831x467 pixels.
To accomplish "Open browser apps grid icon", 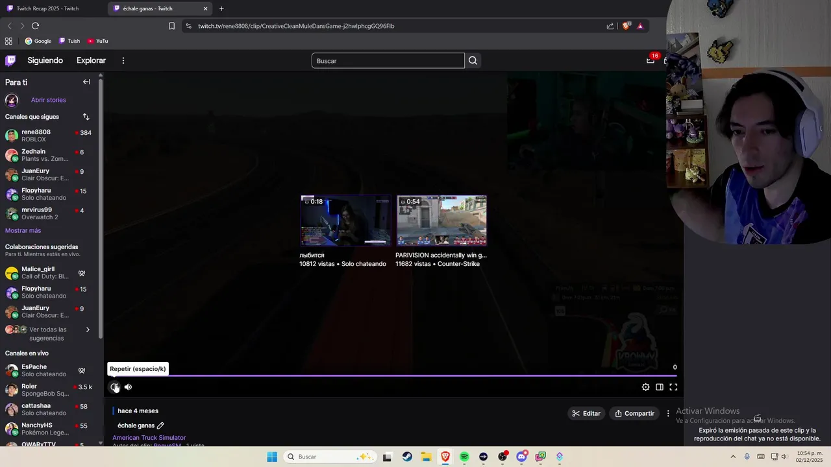I will (x=8, y=41).
